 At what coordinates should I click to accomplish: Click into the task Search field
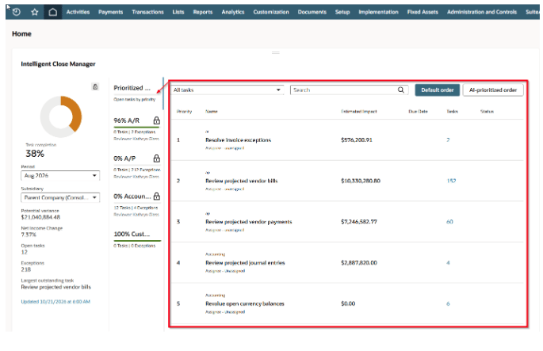pyautogui.click(x=349, y=90)
